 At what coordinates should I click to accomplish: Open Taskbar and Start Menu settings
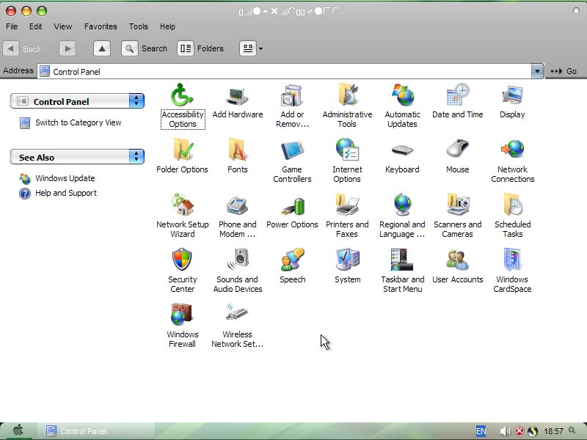click(402, 271)
